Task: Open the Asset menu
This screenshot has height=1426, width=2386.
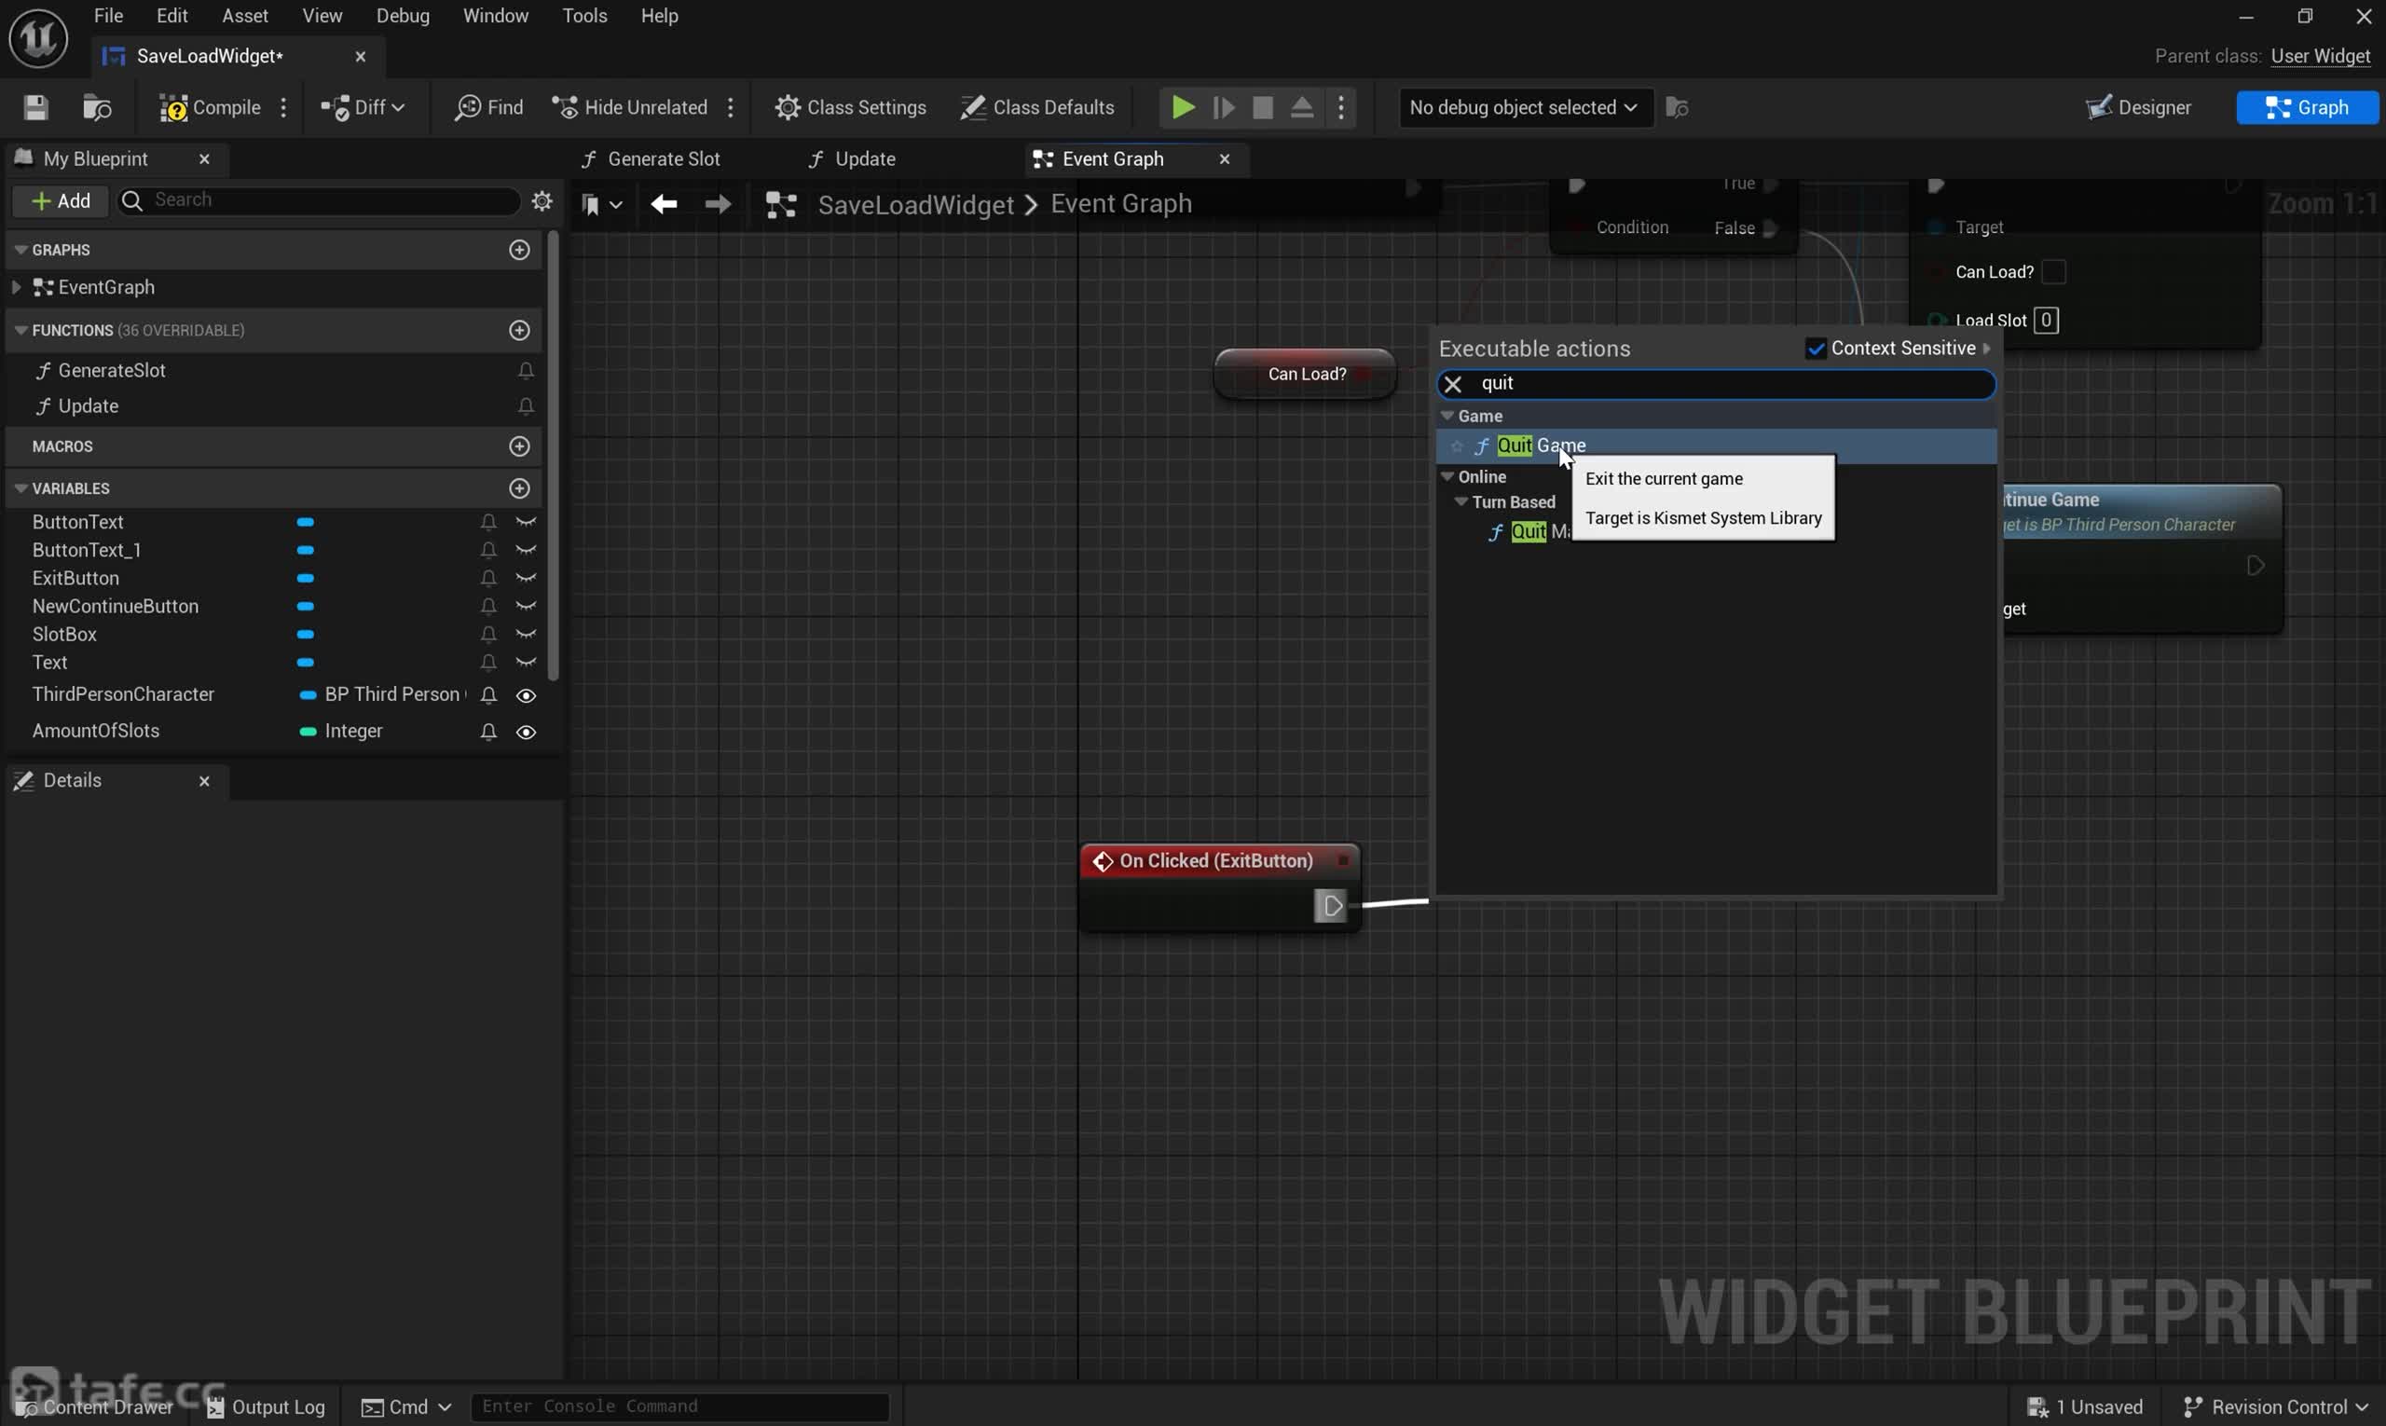Action: [245, 15]
